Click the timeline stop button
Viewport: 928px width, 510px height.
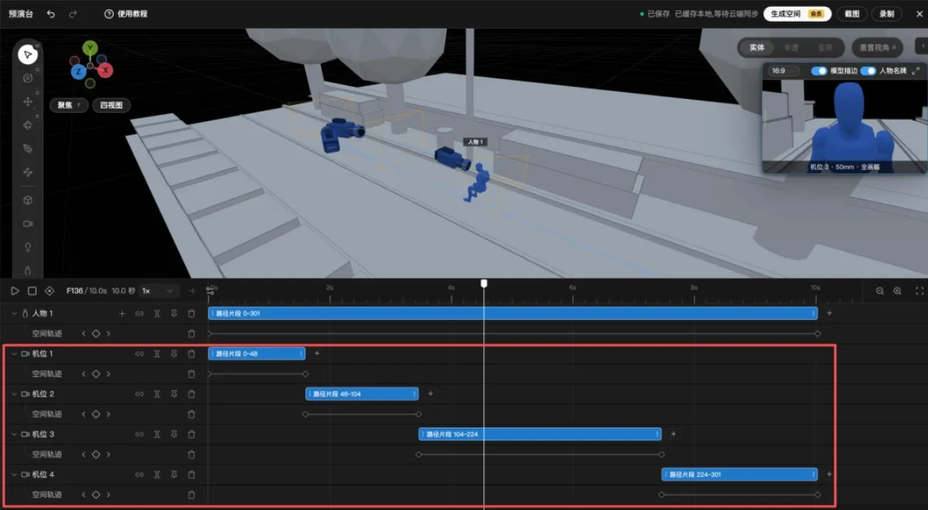[32, 291]
